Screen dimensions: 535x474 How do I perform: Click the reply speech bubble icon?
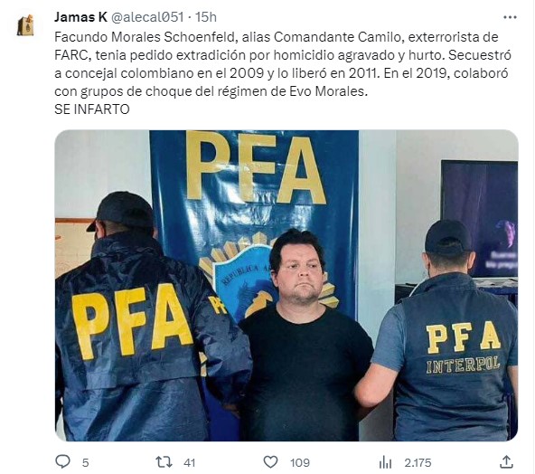click(x=62, y=462)
